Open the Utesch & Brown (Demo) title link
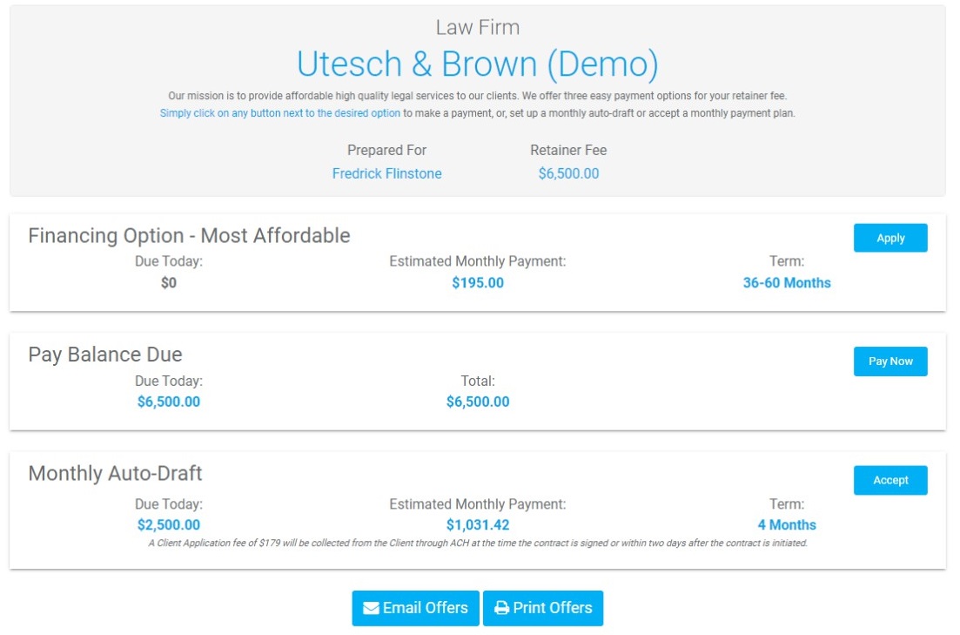This screenshot has height=635, width=960. pos(478,64)
